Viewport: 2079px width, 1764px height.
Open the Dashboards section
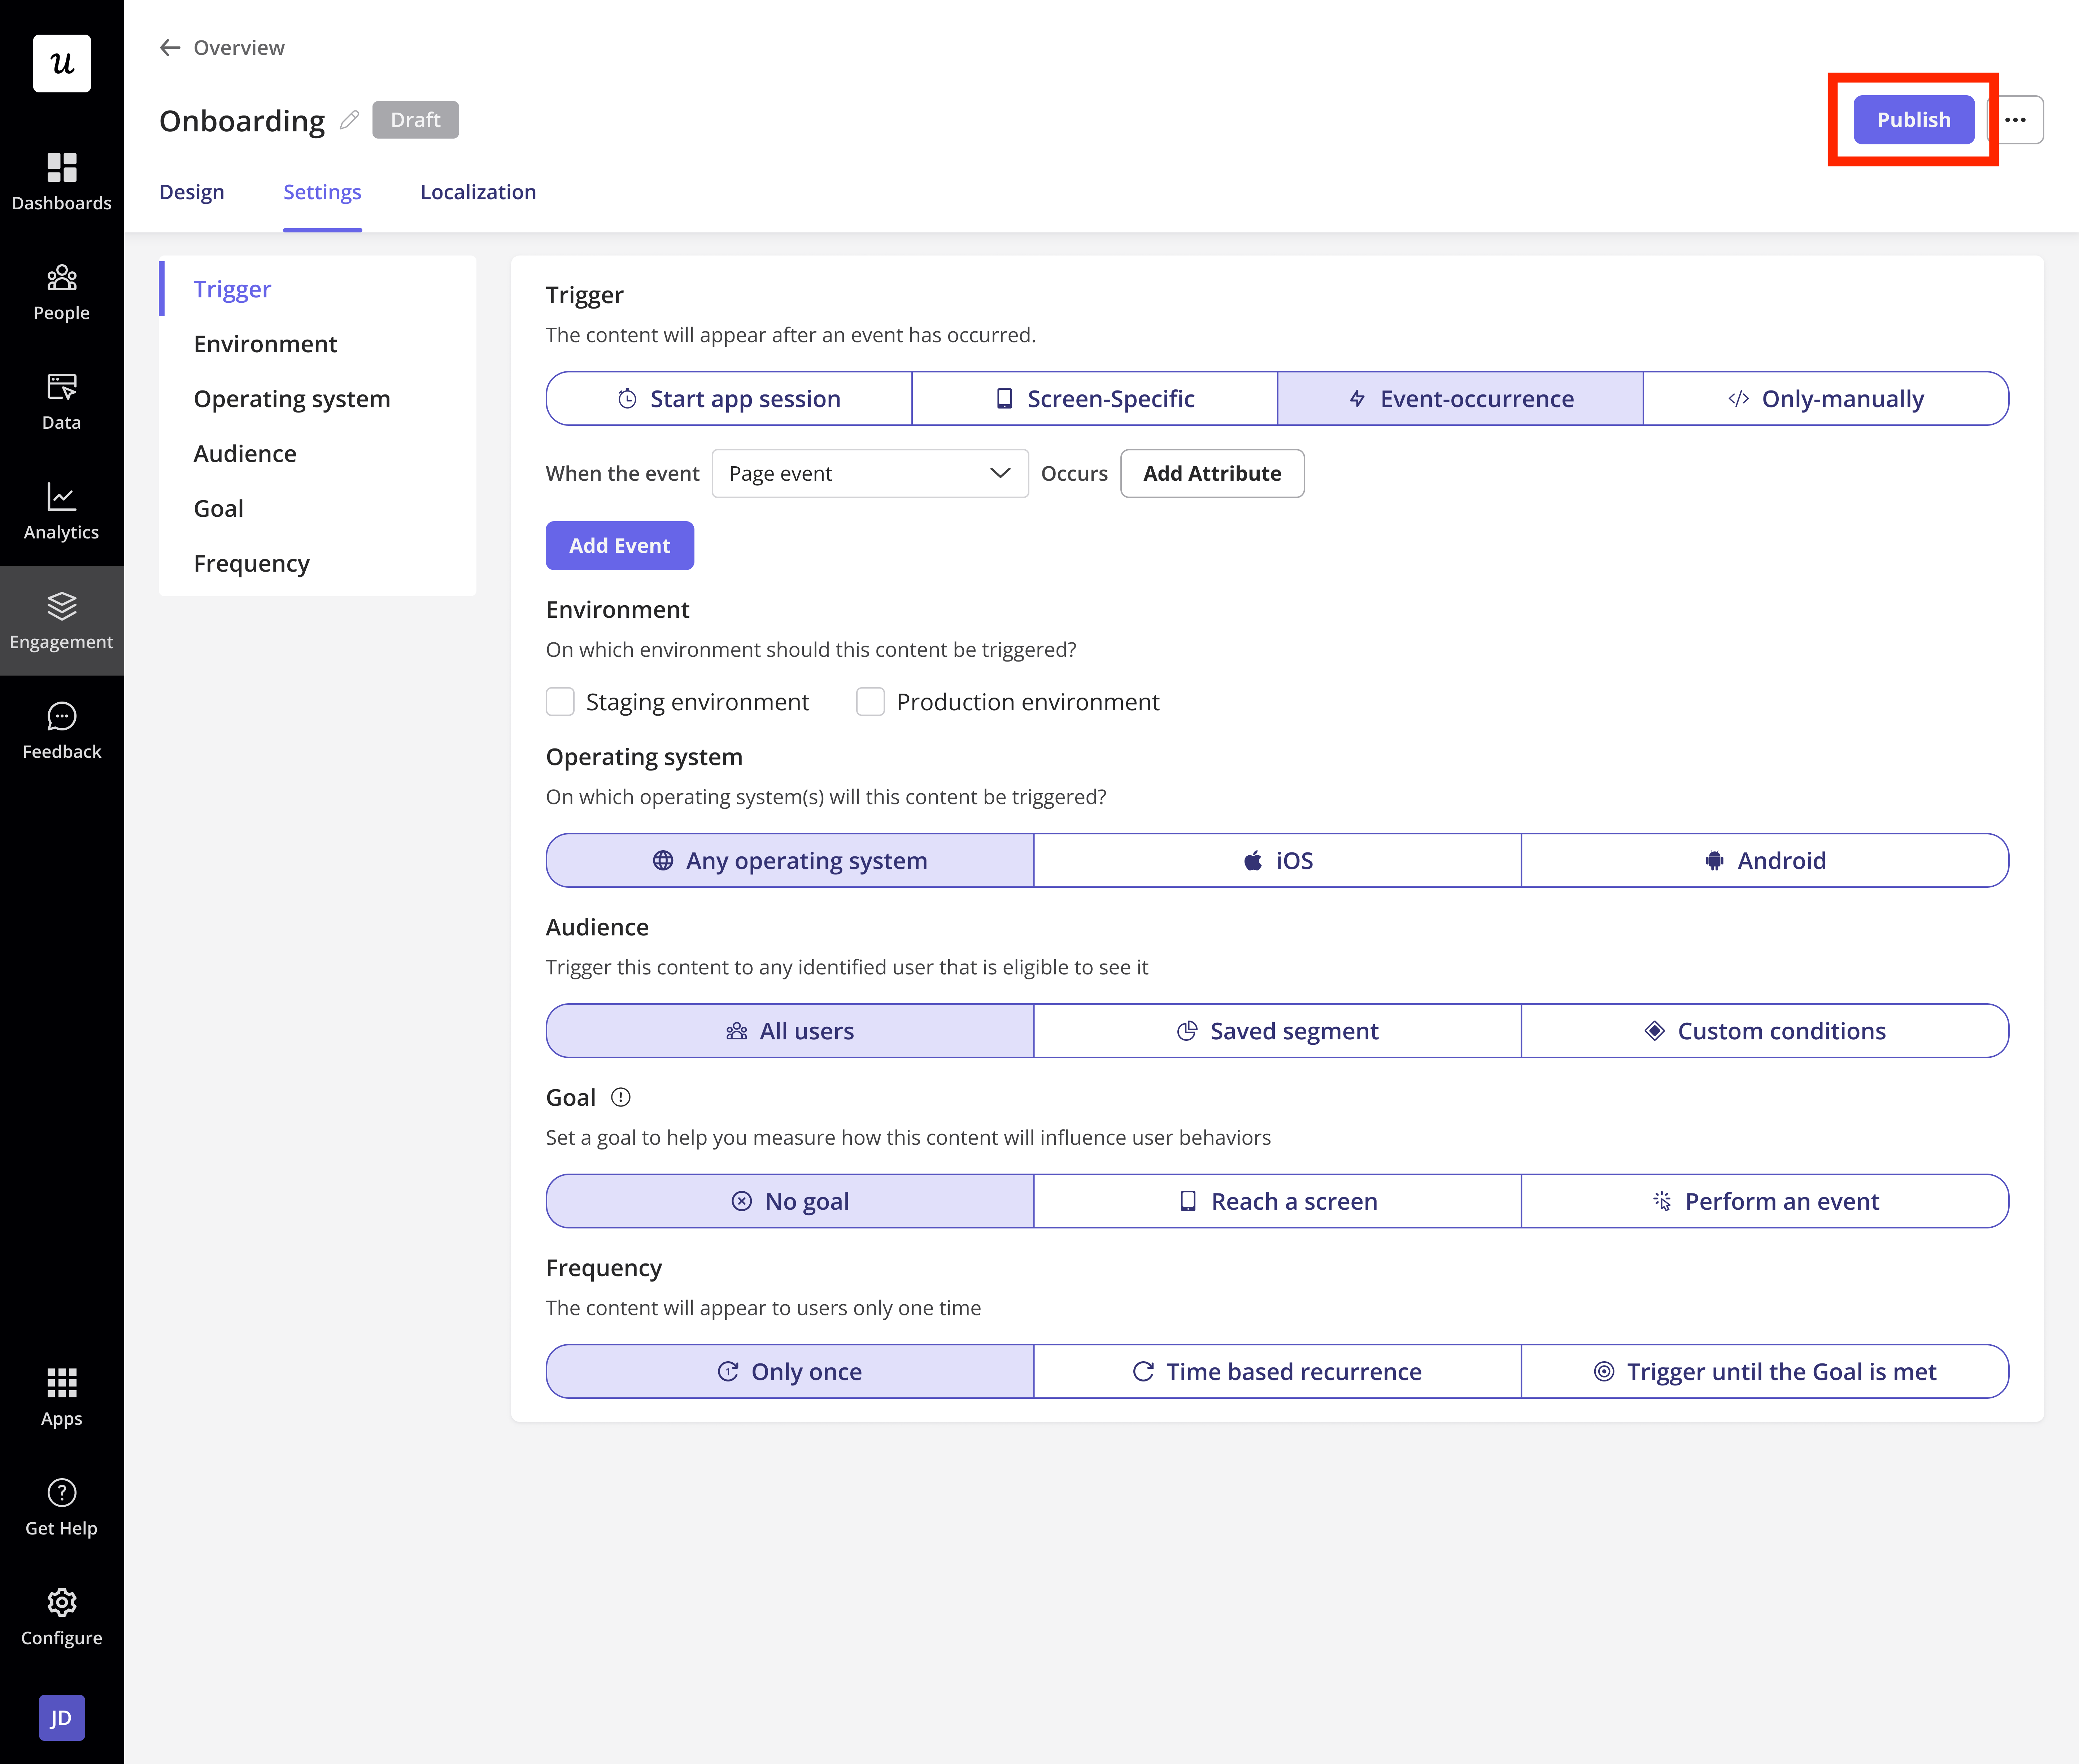(x=62, y=182)
